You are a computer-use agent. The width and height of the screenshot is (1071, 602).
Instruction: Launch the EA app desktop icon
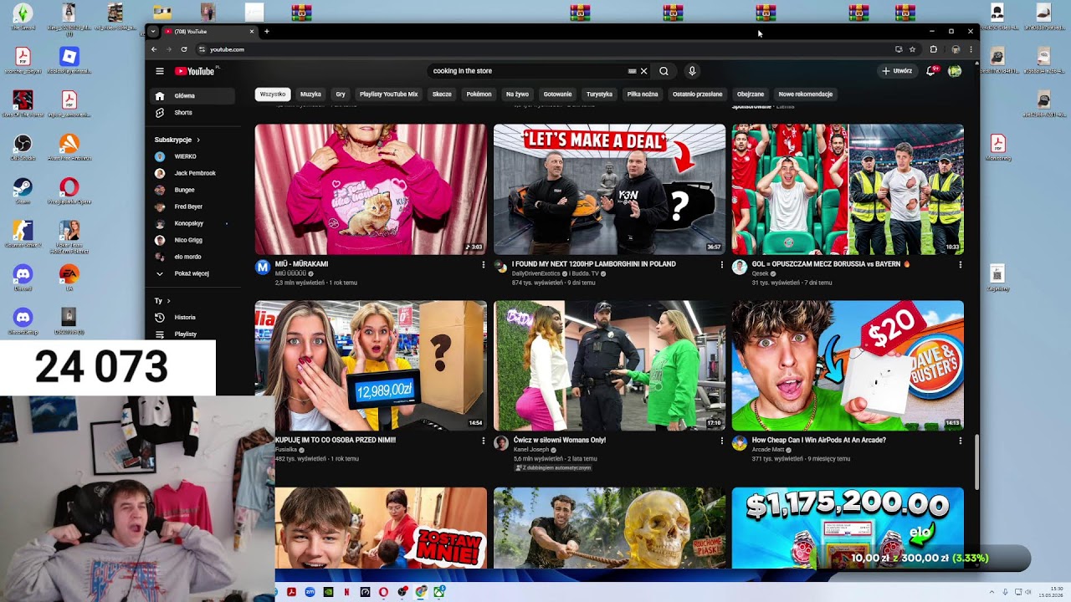[69, 278]
